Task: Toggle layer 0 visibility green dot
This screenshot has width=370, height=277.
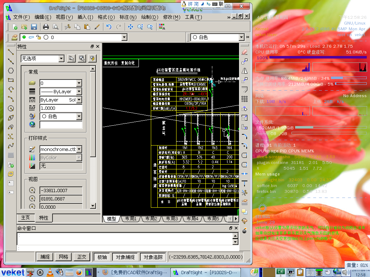Action: coord(24,37)
